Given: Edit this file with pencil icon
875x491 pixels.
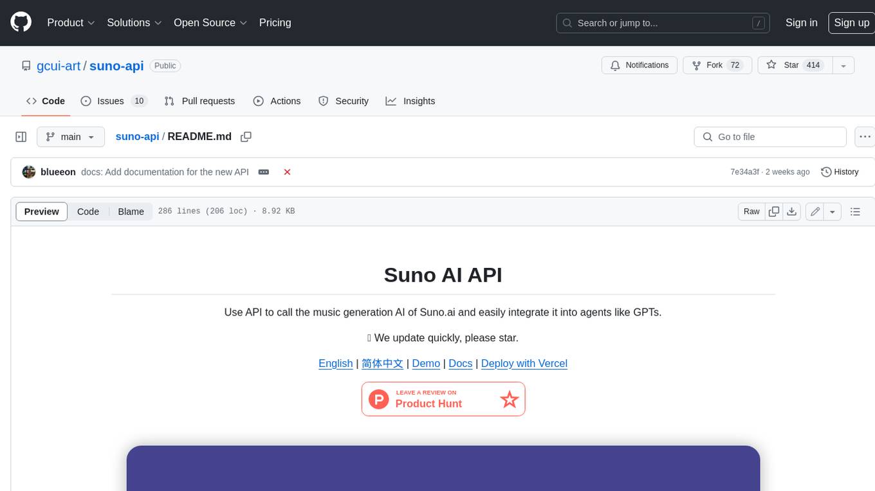Looking at the screenshot, I should tap(815, 211).
